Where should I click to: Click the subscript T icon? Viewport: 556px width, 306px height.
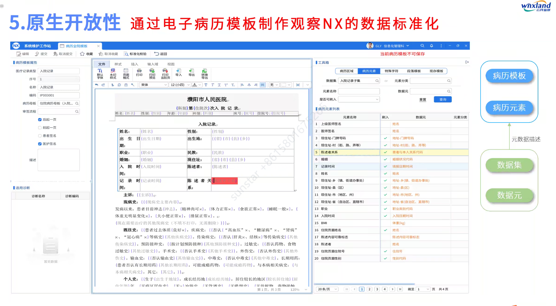click(233, 85)
